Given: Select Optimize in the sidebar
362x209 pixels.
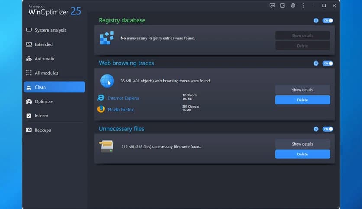Looking at the screenshot, I should (43, 101).
